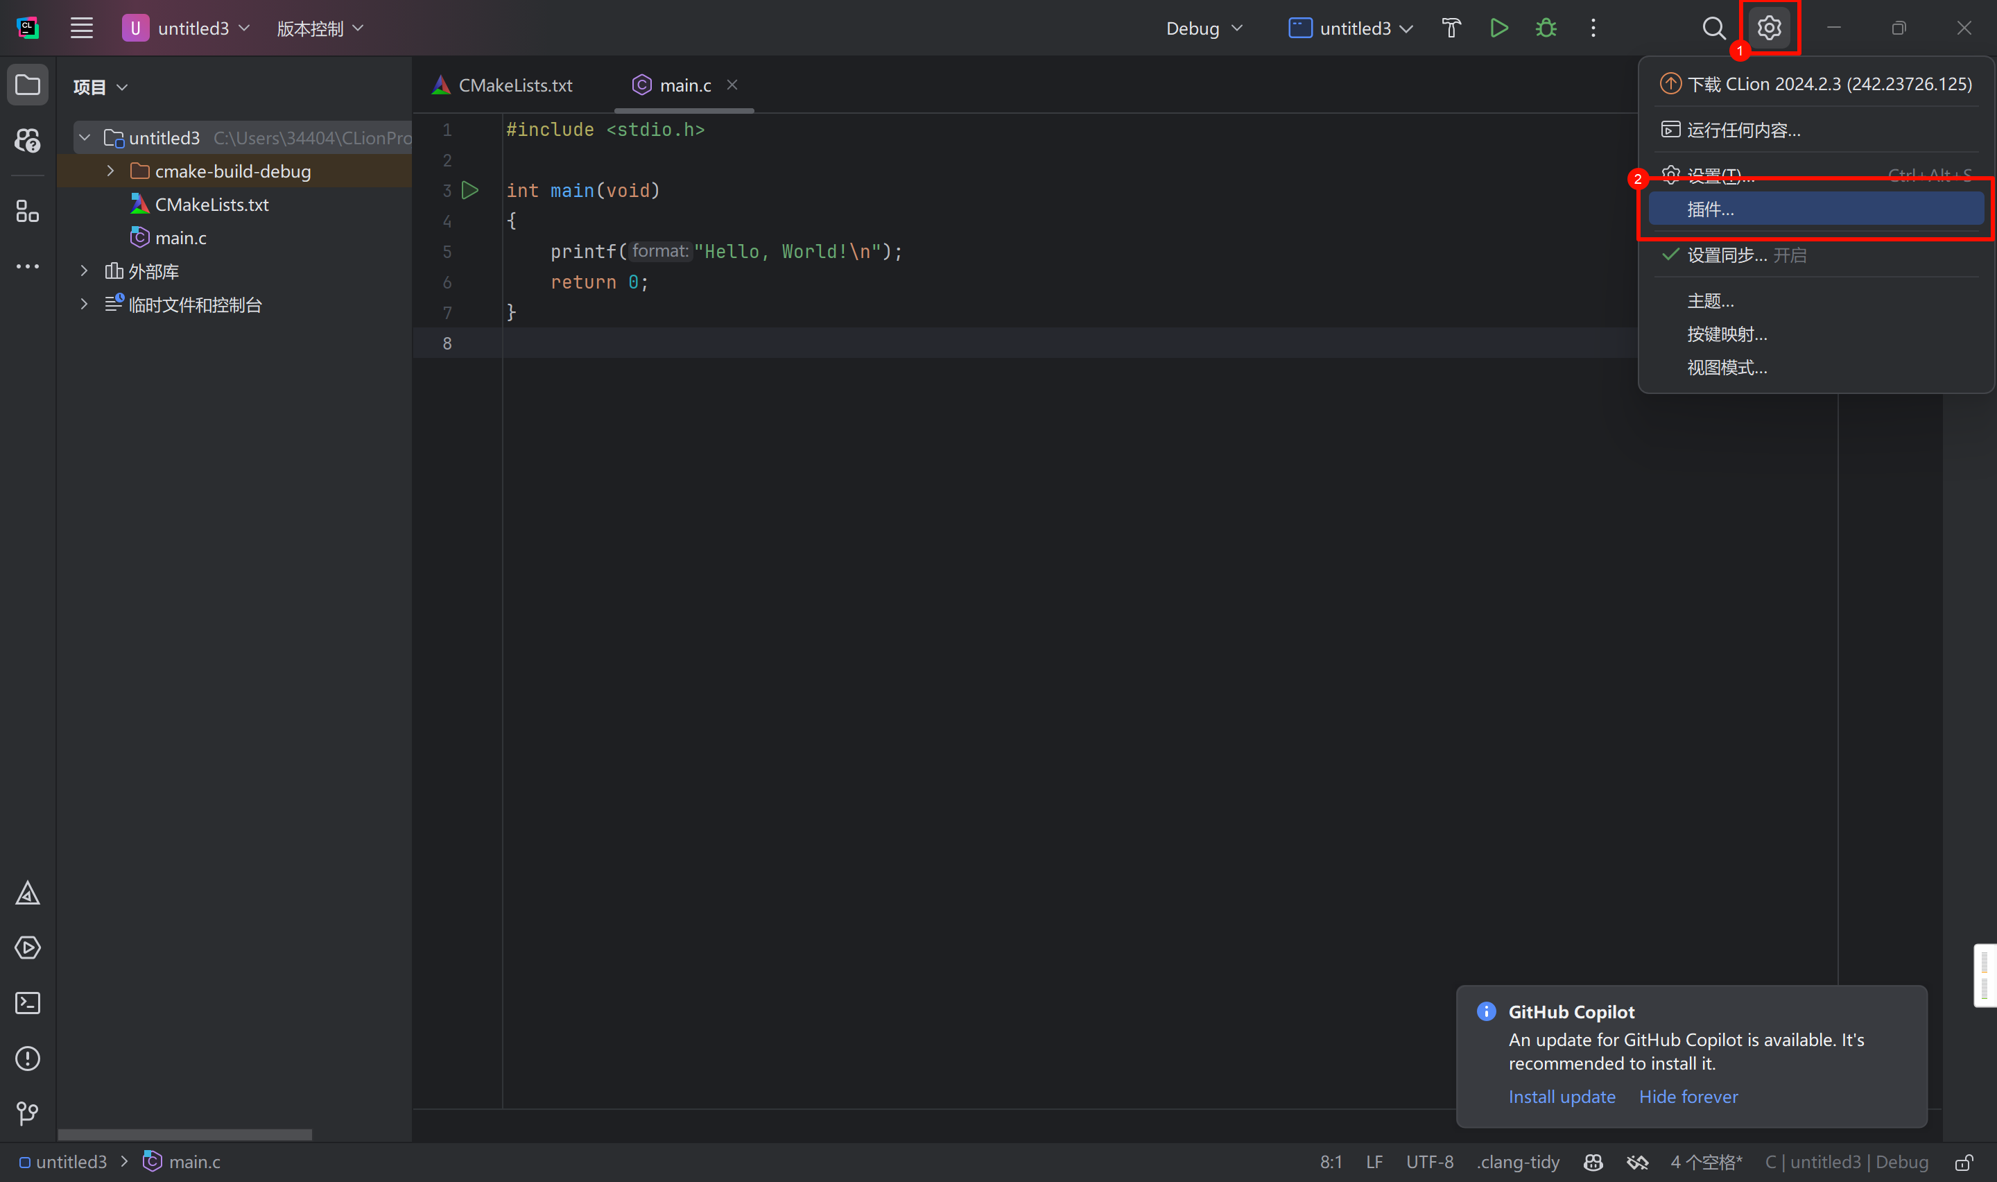Open Search Everywhere magnifier
This screenshot has width=1997, height=1182.
pos(1715,28)
